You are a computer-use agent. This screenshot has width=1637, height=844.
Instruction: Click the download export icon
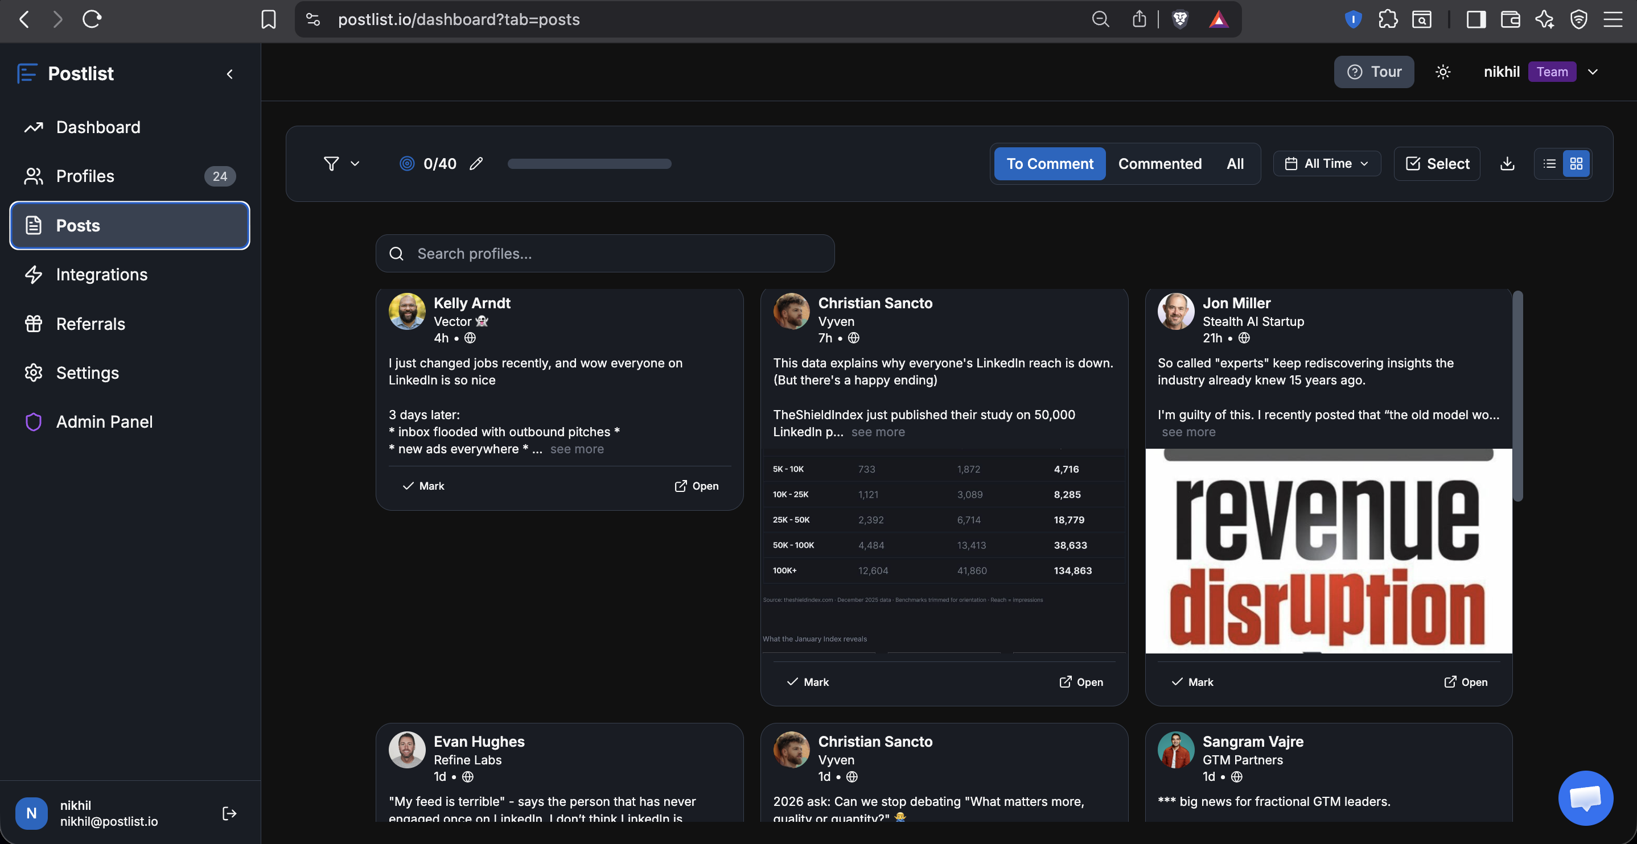(x=1507, y=163)
